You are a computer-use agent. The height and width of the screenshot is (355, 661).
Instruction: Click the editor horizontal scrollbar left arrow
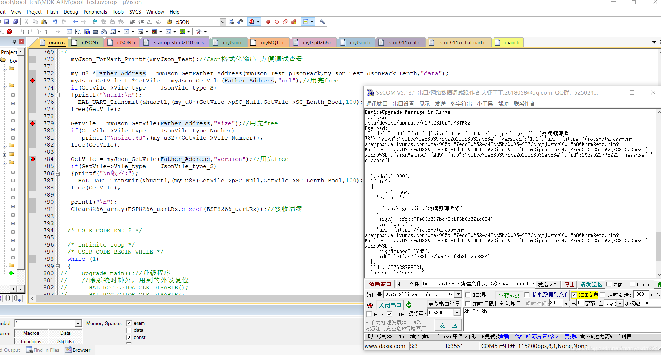point(32,299)
